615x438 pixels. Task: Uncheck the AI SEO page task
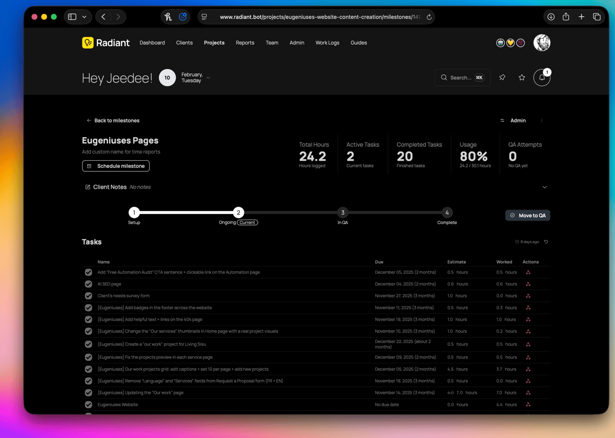tap(89, 284)
